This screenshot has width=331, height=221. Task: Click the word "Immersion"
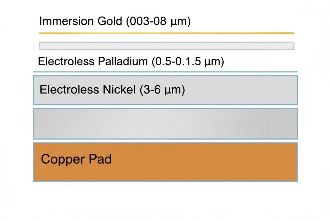pyautogui.click(x=66, y=21)
